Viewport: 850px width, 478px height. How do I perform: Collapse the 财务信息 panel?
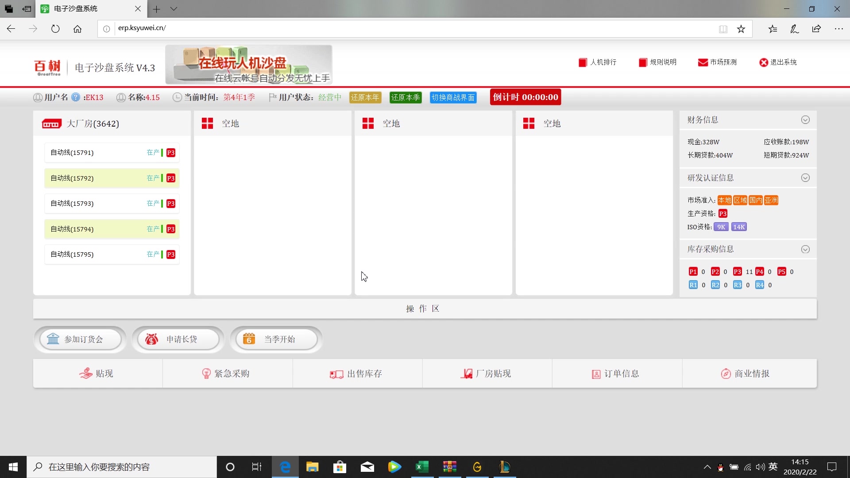tap(805, 120)
